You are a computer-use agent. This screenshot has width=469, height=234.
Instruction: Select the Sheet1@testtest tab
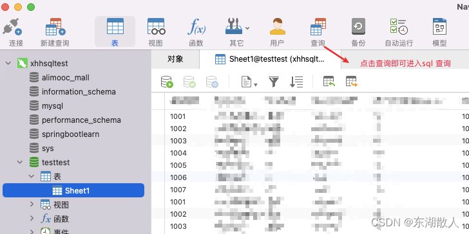pos(270,59)
